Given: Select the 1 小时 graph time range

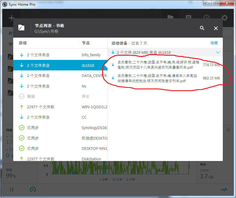Looking at the screenshot, I should pos(131,180).
